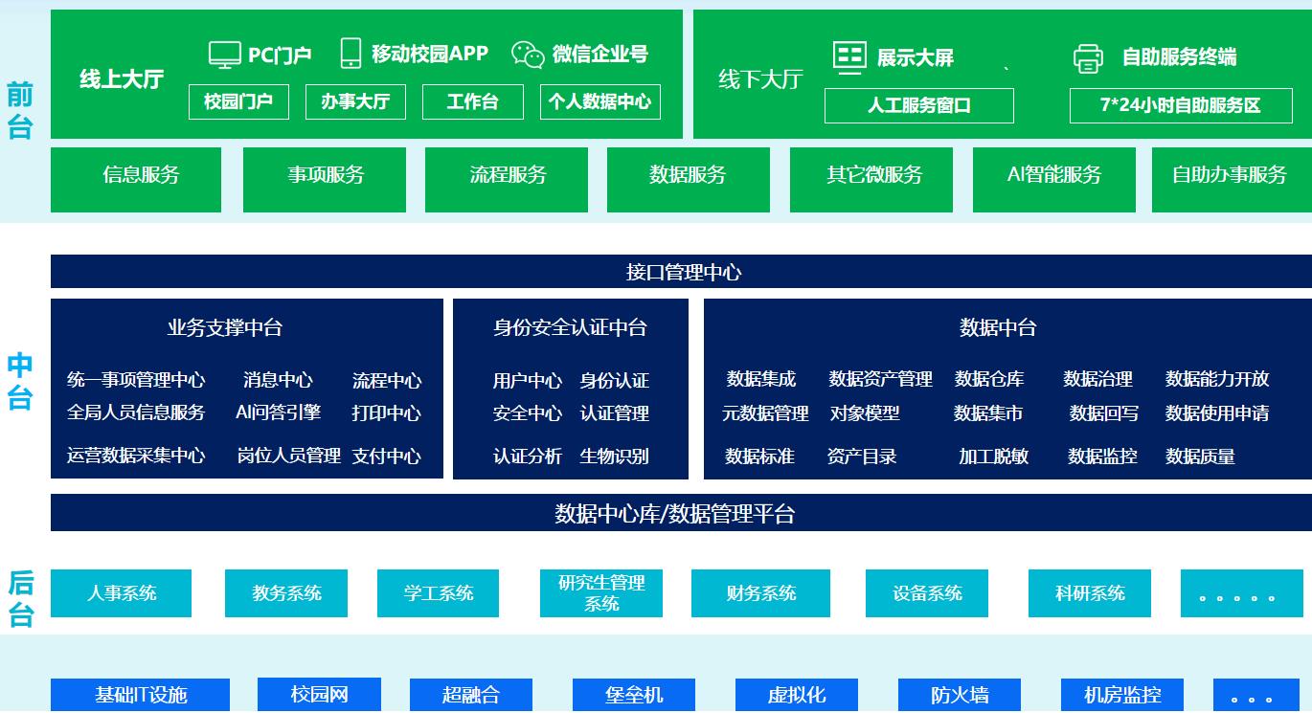Click the 自助服务终端 printer icon

[x=1088, y=58]
